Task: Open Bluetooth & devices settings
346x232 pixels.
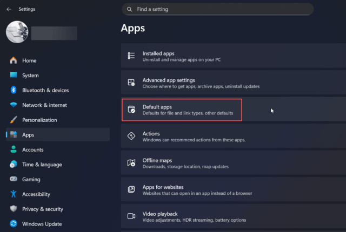Action: (x=58, y=90)
